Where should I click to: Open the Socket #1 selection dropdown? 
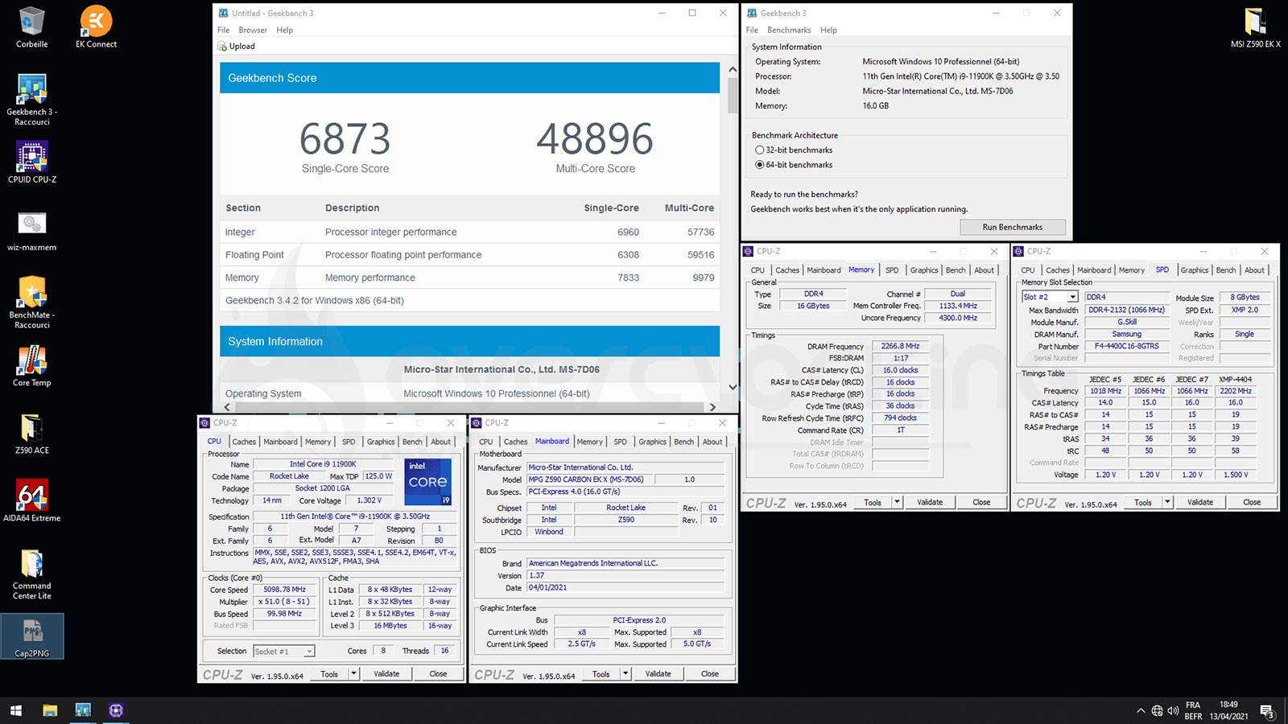[309, 651]
